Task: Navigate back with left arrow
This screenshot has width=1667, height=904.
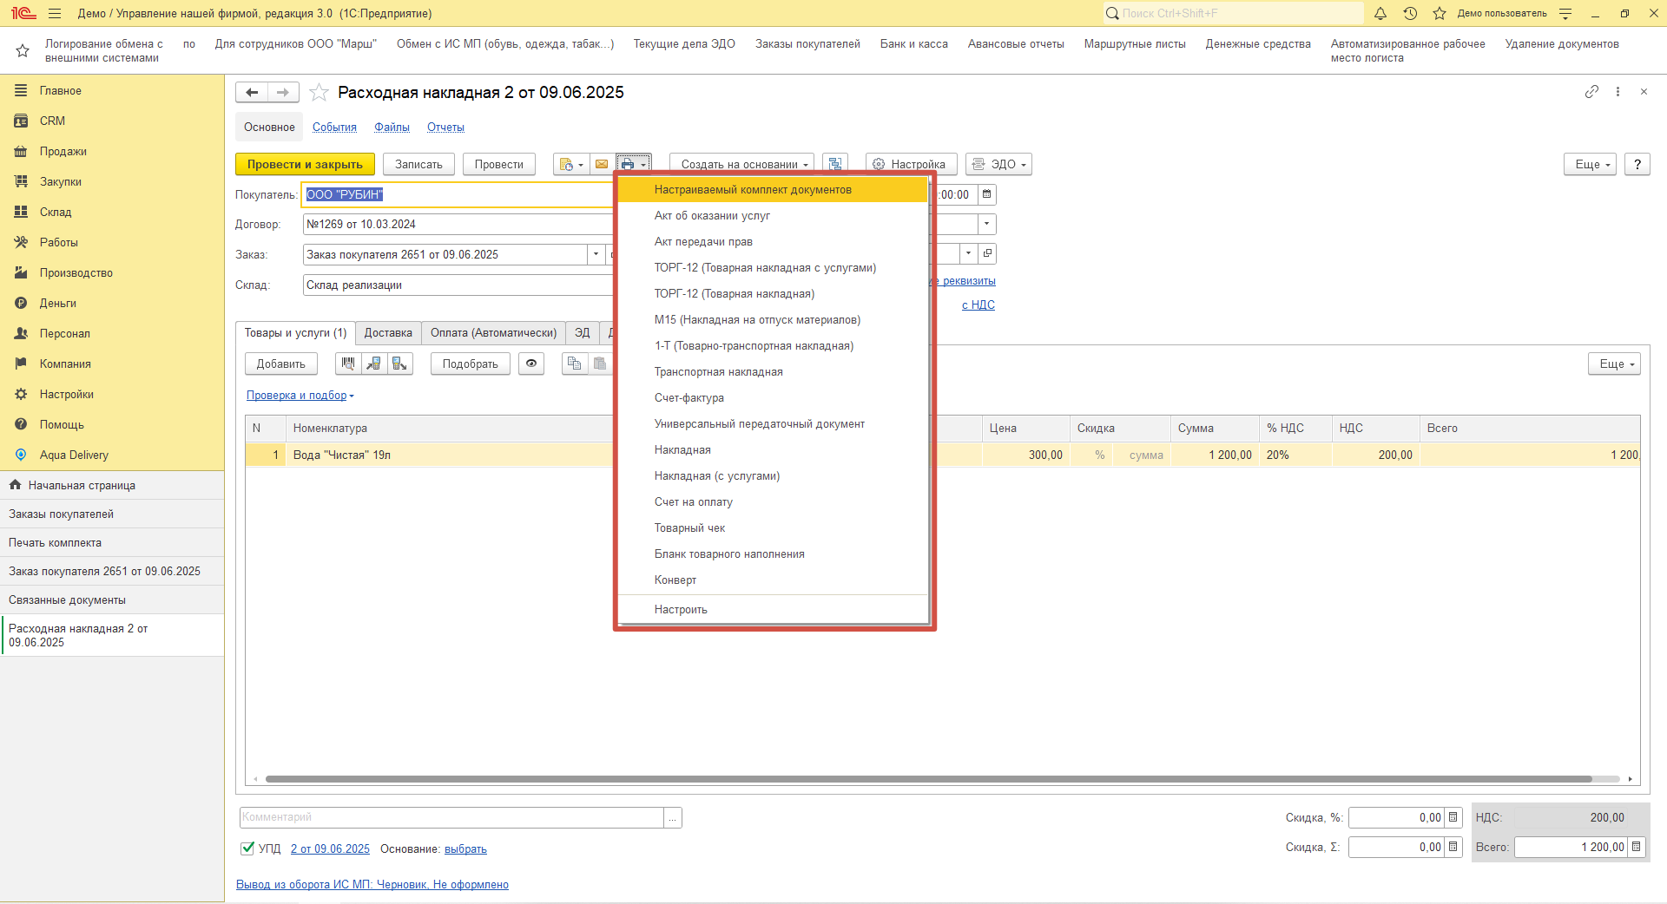Action: point(252,92)
